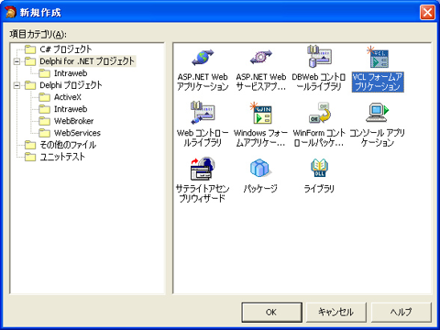The height and width of the screenshot is (330, 440).
Task: Select the C# プロジェクト category
Action: [66, 49]
